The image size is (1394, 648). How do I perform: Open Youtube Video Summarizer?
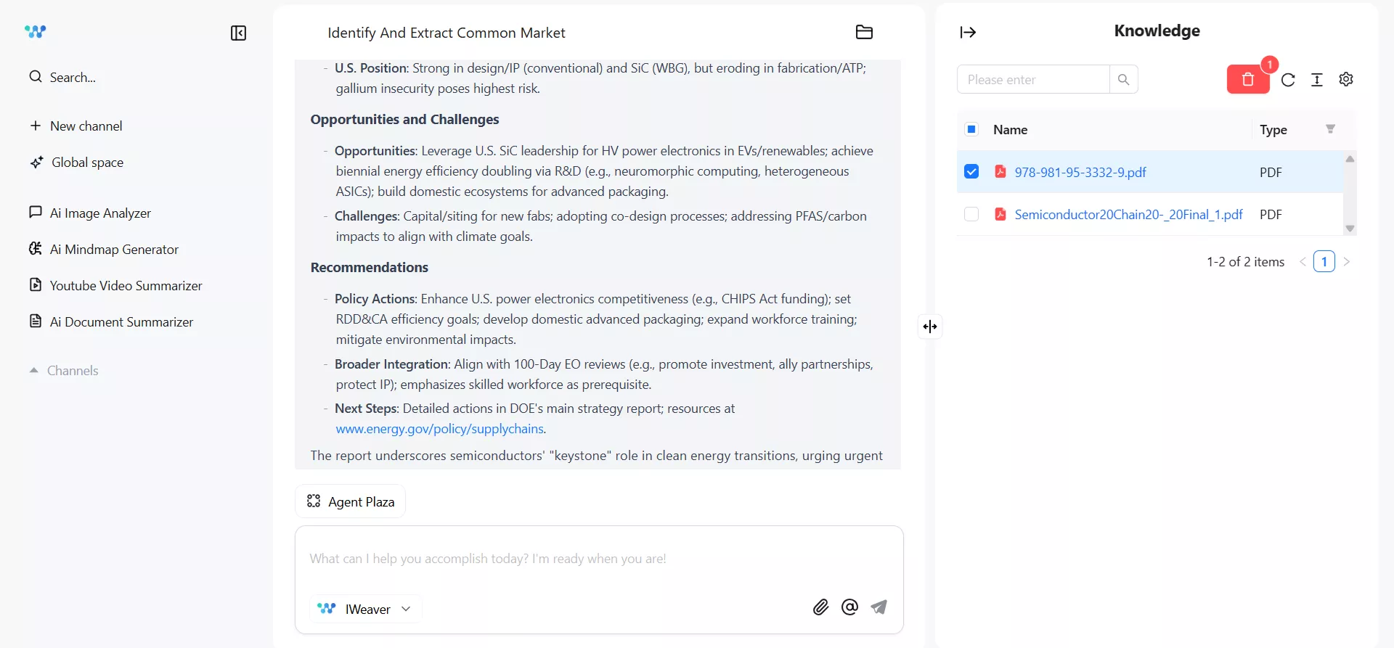click(126, 286)
